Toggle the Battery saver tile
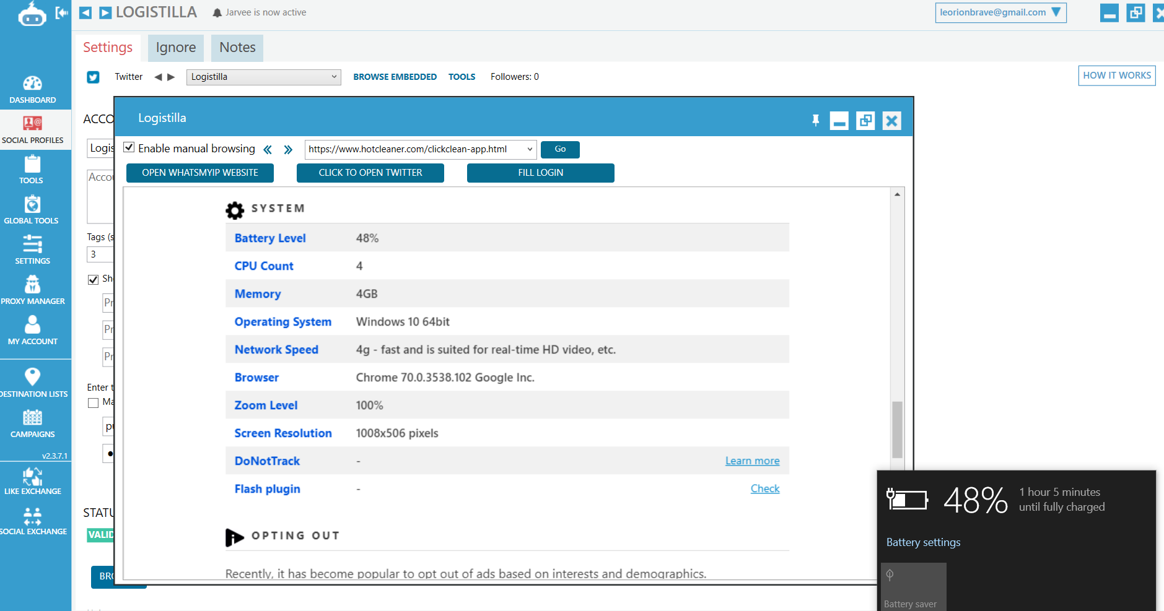 tap(913, 587)
